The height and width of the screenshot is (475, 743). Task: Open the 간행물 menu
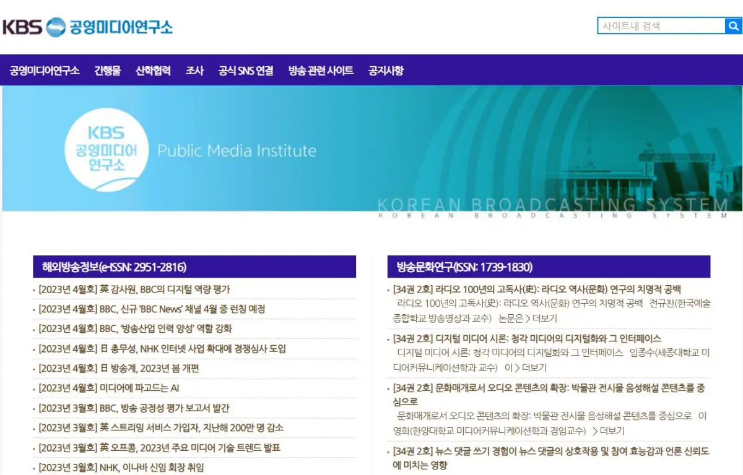point(107,71)
